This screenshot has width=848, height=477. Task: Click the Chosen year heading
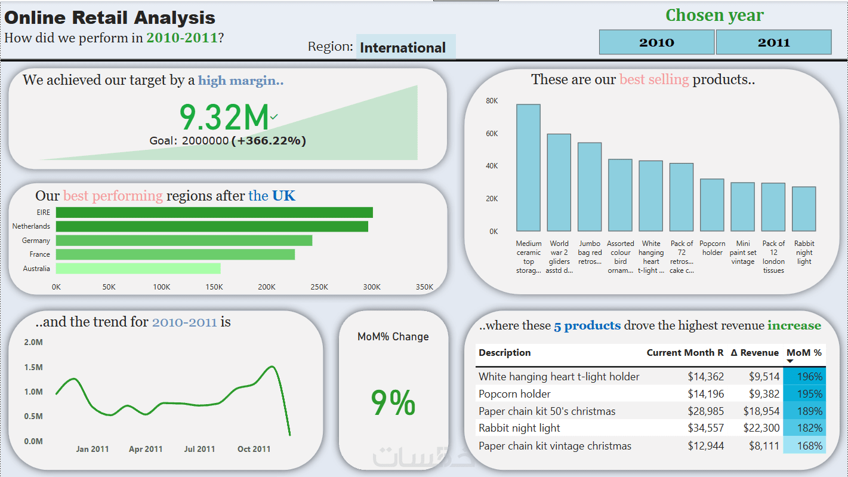pos(714,16)
